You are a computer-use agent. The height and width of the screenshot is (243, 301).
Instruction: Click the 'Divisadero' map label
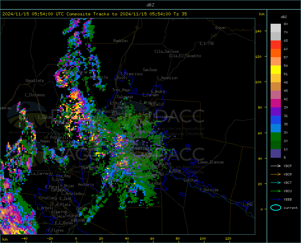pyautogui.click(x=163, y=117)
